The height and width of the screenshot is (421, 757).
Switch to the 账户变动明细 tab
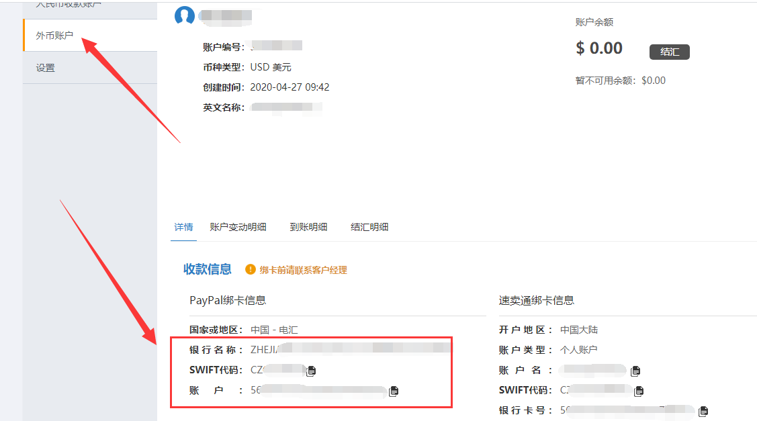click(x=238, y=227)
